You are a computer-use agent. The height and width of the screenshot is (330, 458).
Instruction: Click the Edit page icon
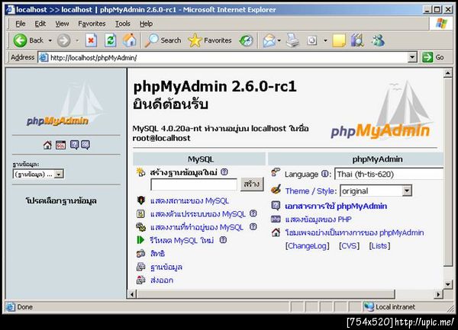pyautogui.click(x=312, y=40)
